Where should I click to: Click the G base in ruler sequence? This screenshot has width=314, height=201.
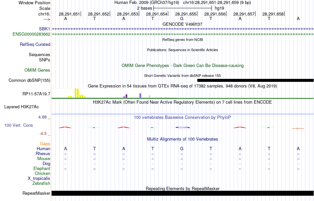tap(182, 18)
